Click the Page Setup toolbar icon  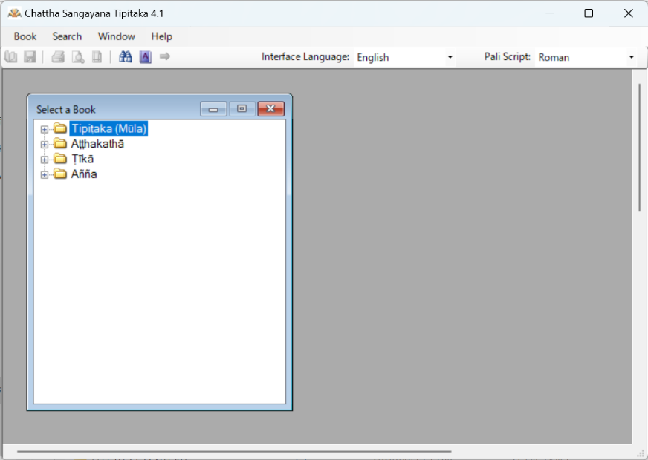(97, 57)
